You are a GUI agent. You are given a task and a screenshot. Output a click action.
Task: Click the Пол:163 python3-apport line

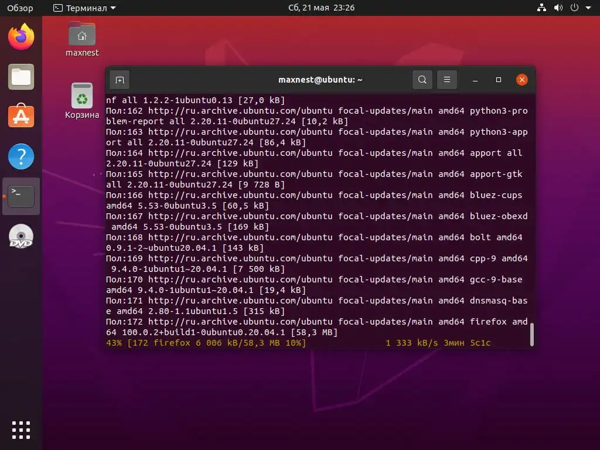(317, 137)
